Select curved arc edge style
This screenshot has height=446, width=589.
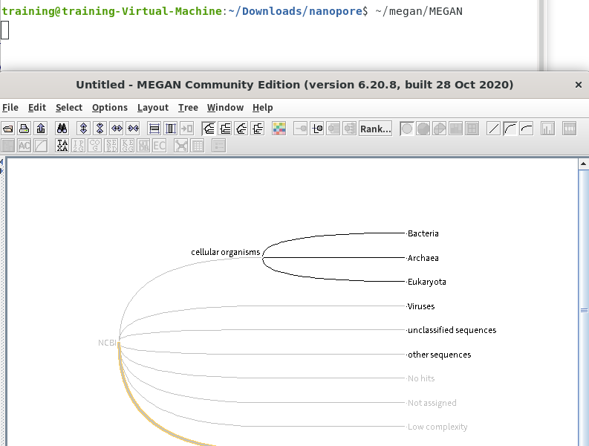(x=510, y=129)
